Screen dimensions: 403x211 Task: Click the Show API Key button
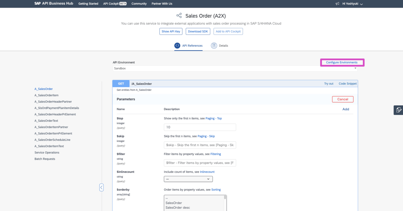coord(171,31)
